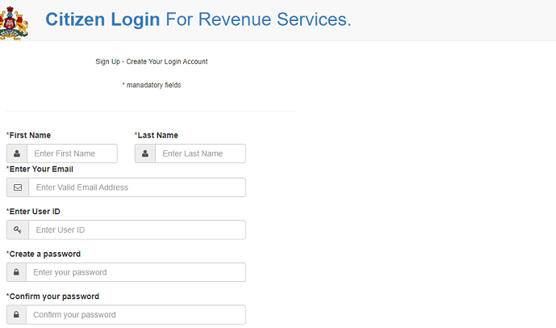Focus the Confirm your password field
The height and width of the screenshot is (328, 556).
pyautogui.click(x=136, y=314)
